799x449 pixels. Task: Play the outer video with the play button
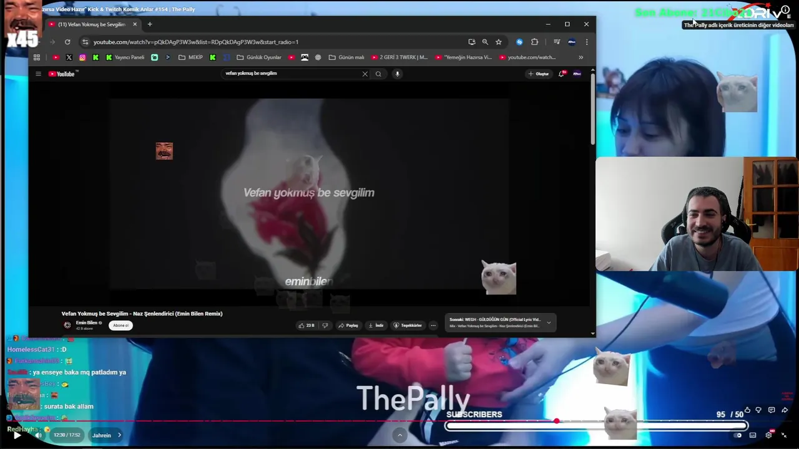[17, 435]
